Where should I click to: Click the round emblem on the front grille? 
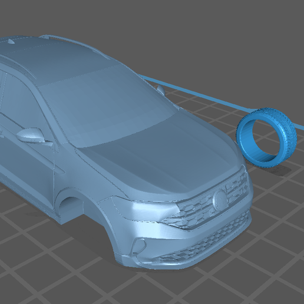pos(220,200)
